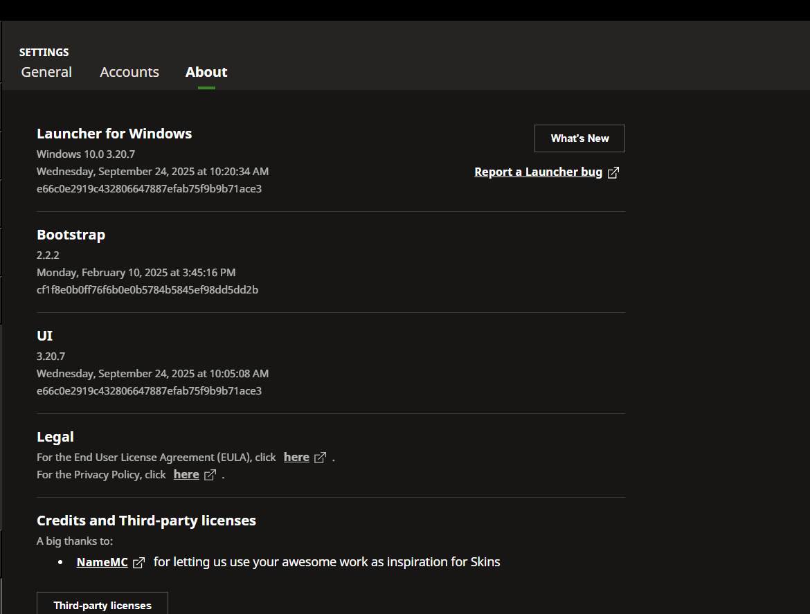Open the Report a Launcher bug link
Image resolution: width=810 pixels, height=614 pixels.
pyautogui.click(x=538, y=172)
